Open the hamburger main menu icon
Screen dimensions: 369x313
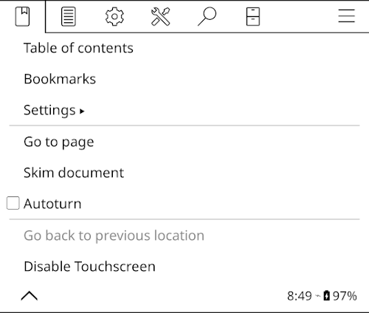coord(346,16)
